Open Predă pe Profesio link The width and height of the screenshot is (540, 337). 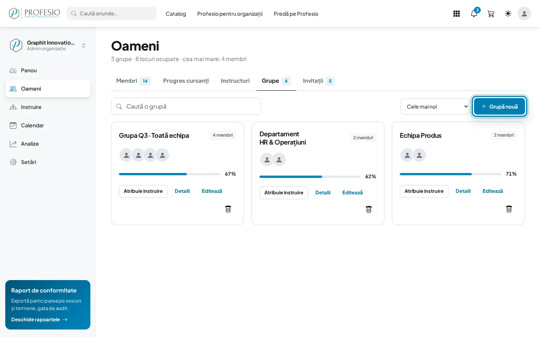296,14
